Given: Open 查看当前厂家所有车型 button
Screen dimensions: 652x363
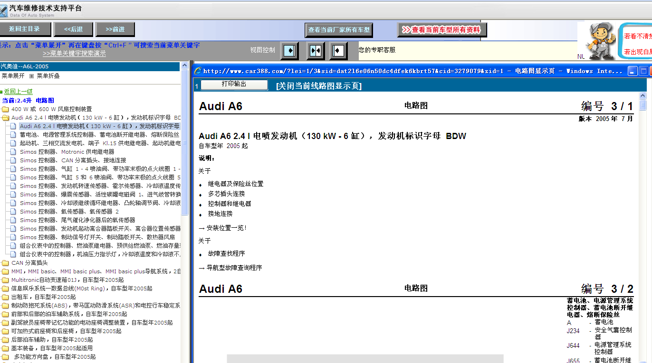Looking at the screenshot, I should coord(339,30).
